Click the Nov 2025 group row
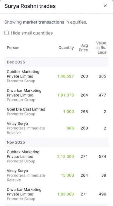The height and width of the screenshot is (206, 113). pos(56,142)
